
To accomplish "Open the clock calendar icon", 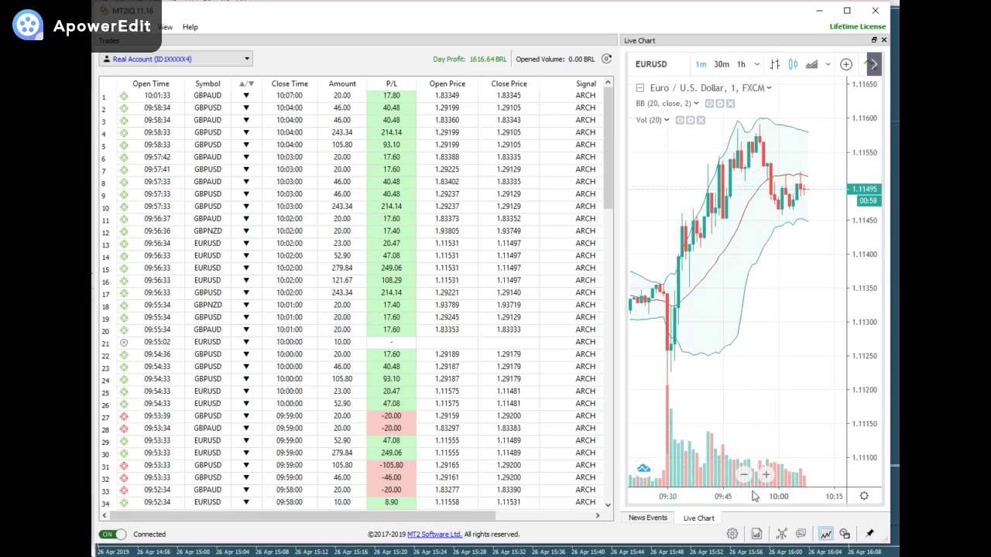I will point(845,534).
